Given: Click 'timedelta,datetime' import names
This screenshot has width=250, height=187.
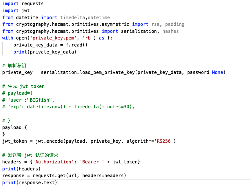Looking at the screenshot, I should [x=85, y=18].
